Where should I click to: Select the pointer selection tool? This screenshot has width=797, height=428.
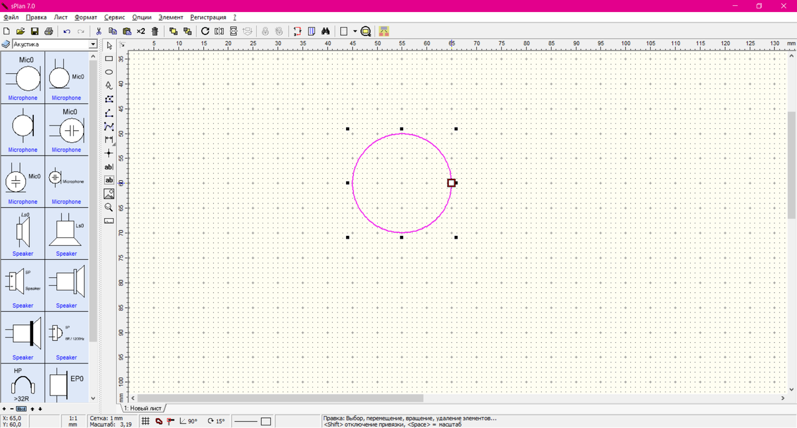(109, 46)
